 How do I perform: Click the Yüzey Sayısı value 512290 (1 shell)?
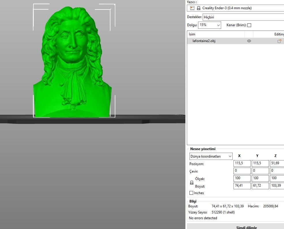(223, 212)
